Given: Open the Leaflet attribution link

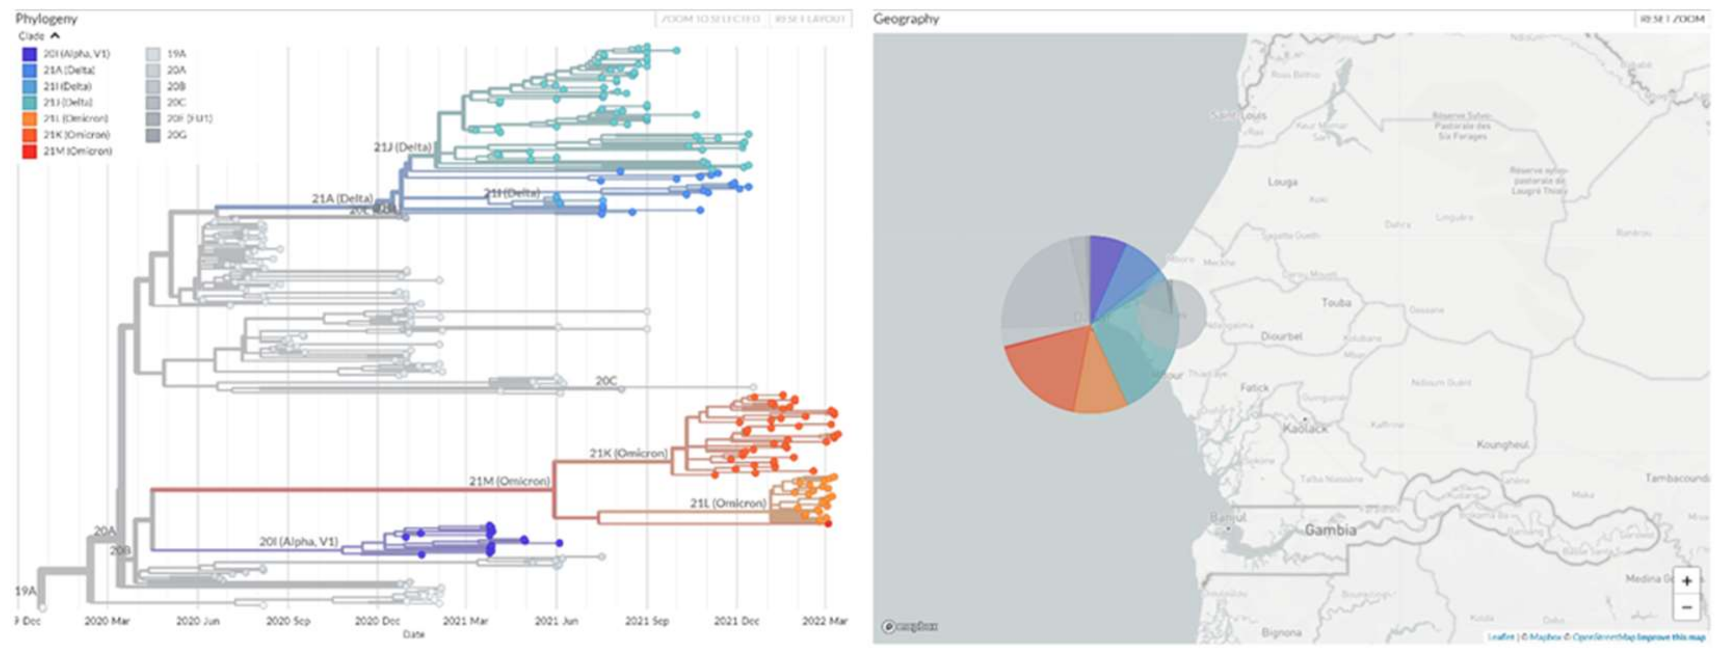Looking at the screenshot, I should [x=1501, y=638].
